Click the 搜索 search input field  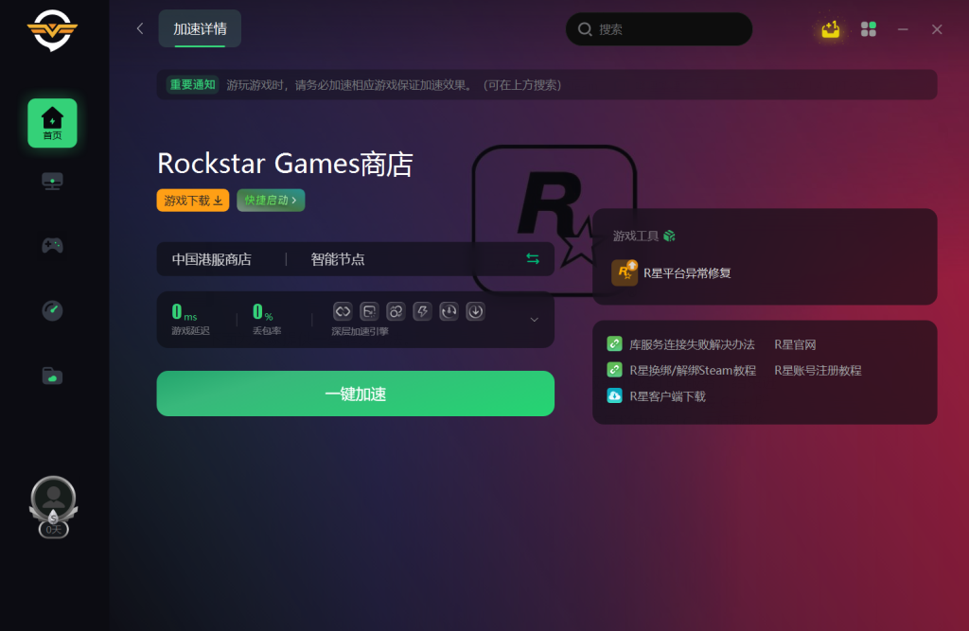[659, 29]
